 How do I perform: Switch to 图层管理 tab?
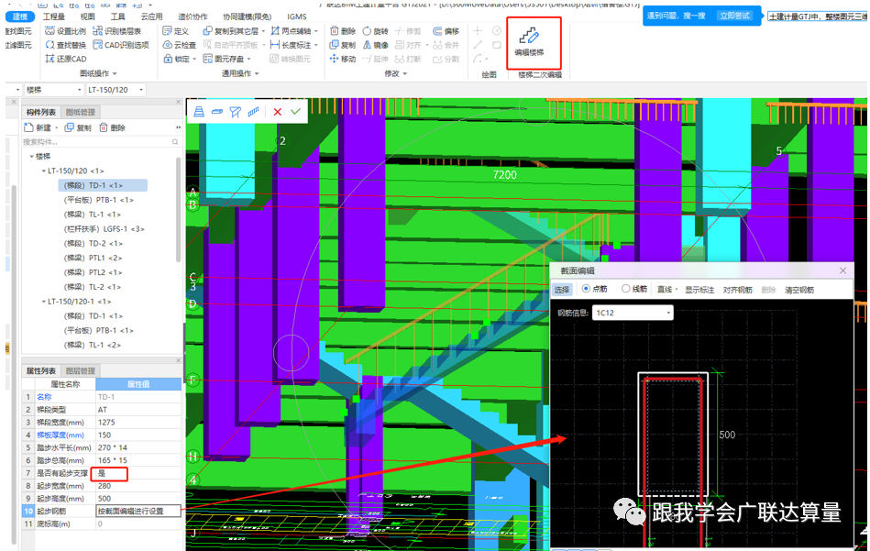coord(81,370)
